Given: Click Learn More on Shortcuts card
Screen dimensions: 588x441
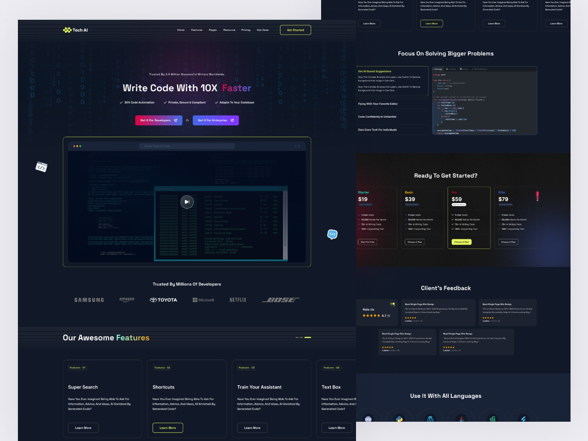Looking at the screenshot, I should (x=168, y=428).
